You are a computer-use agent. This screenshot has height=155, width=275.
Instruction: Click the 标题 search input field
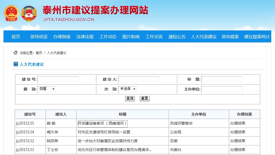click(222, 79)
